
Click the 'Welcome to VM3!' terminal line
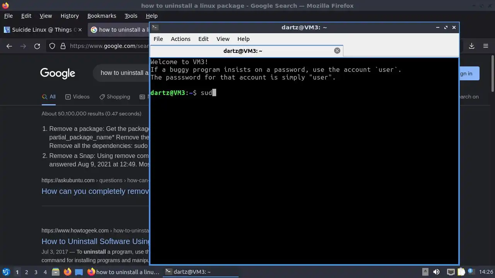click(179, 62)
